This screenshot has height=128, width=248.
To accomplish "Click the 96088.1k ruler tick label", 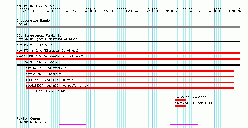I will pyautogui.click(x=70, y=11).
